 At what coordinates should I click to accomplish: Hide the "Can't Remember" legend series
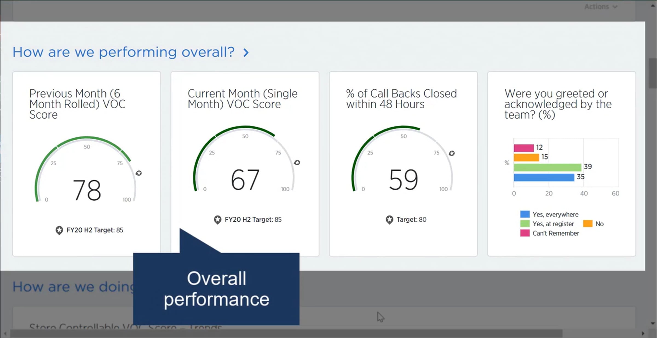555,233
